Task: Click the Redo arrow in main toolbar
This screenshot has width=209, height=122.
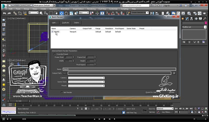Action: coord(9,13)
